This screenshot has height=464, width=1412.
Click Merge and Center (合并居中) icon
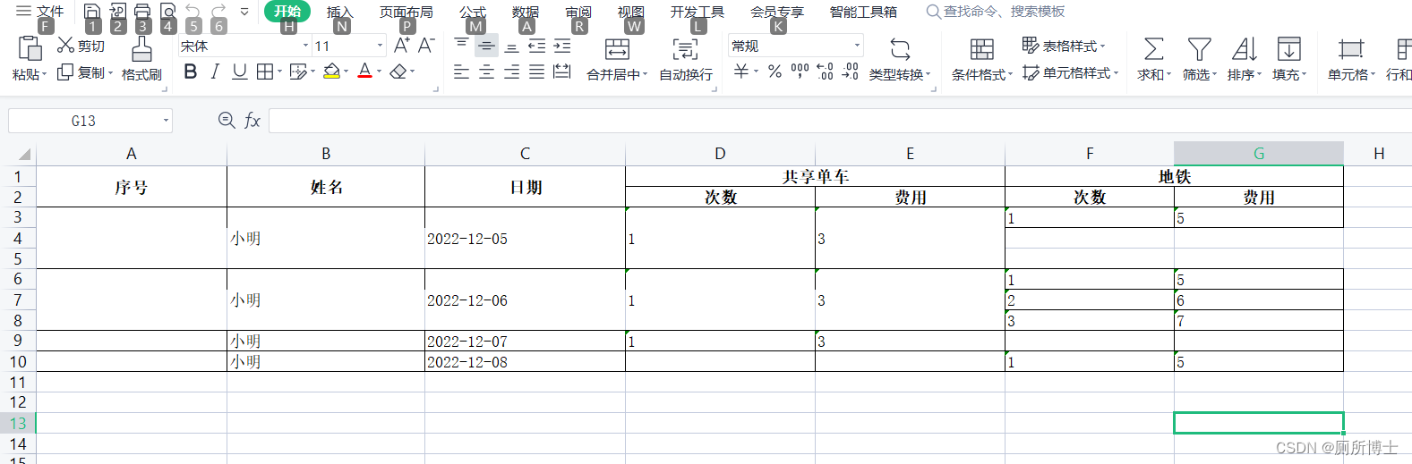(x=617, y=49)
